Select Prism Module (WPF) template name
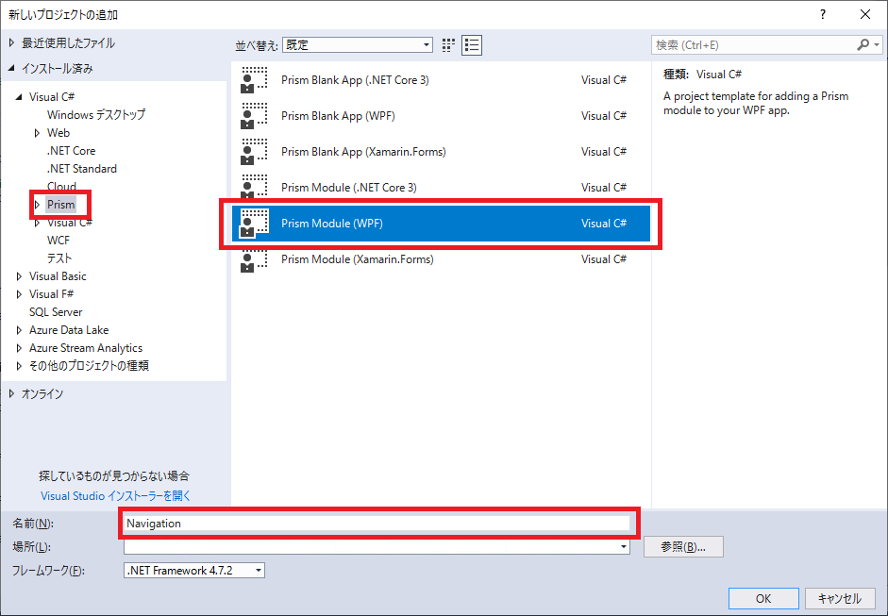 tap(332, 223)
